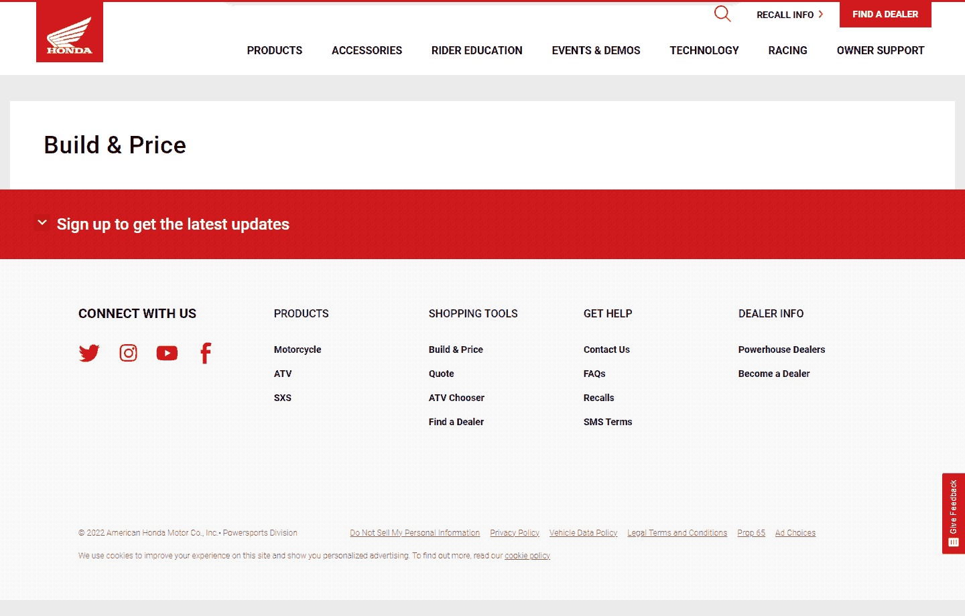The height and width of the screenshot is (616, 965).
Task: Read the cookie policy
Action: (527, 556)
